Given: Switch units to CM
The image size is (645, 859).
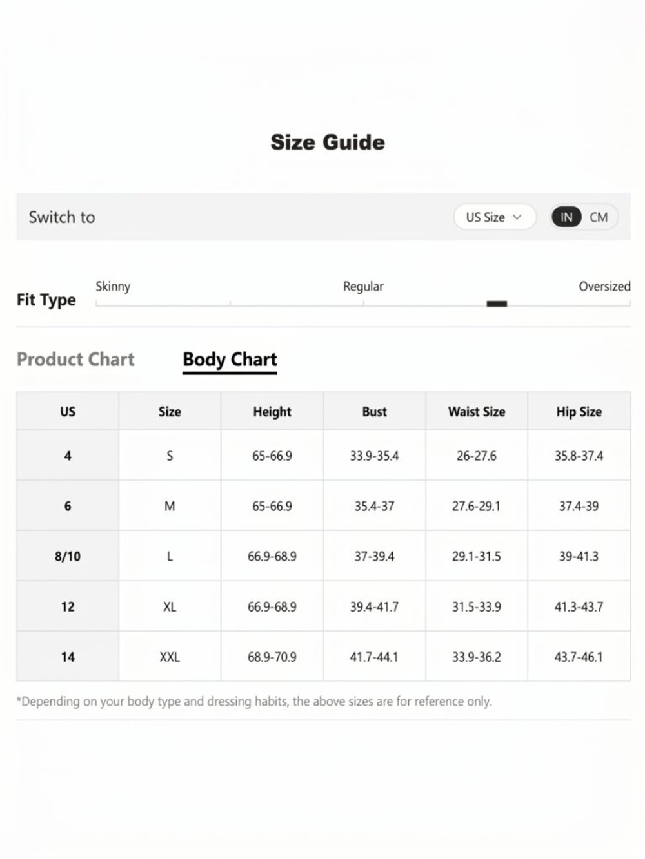Looking at the screenshot, I should pyautogui.click(x=599, y=217).
